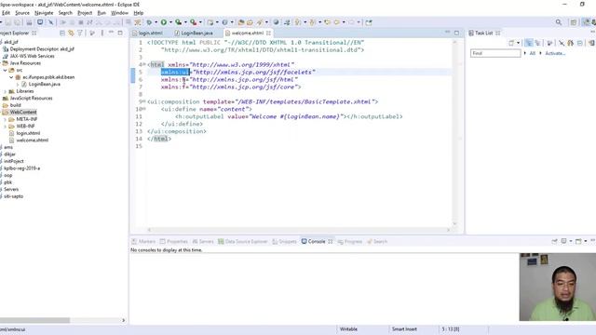Viewport: 596px width, 335px height.
Task: Click the Collapse All icon in Project Explorer
Action: click(x=62, y=33)
